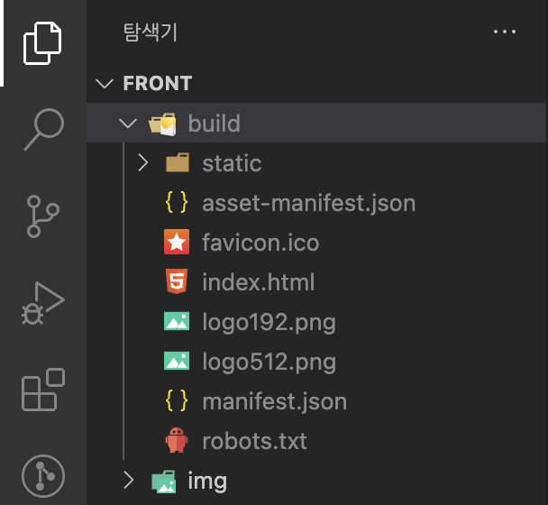Open the Explorer view in activity bar
Screen dimensions: 548x505
[x=42, y=43]
